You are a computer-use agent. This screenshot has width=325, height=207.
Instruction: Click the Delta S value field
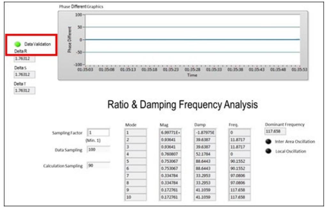pyautogui.click(x=25, y=75)
